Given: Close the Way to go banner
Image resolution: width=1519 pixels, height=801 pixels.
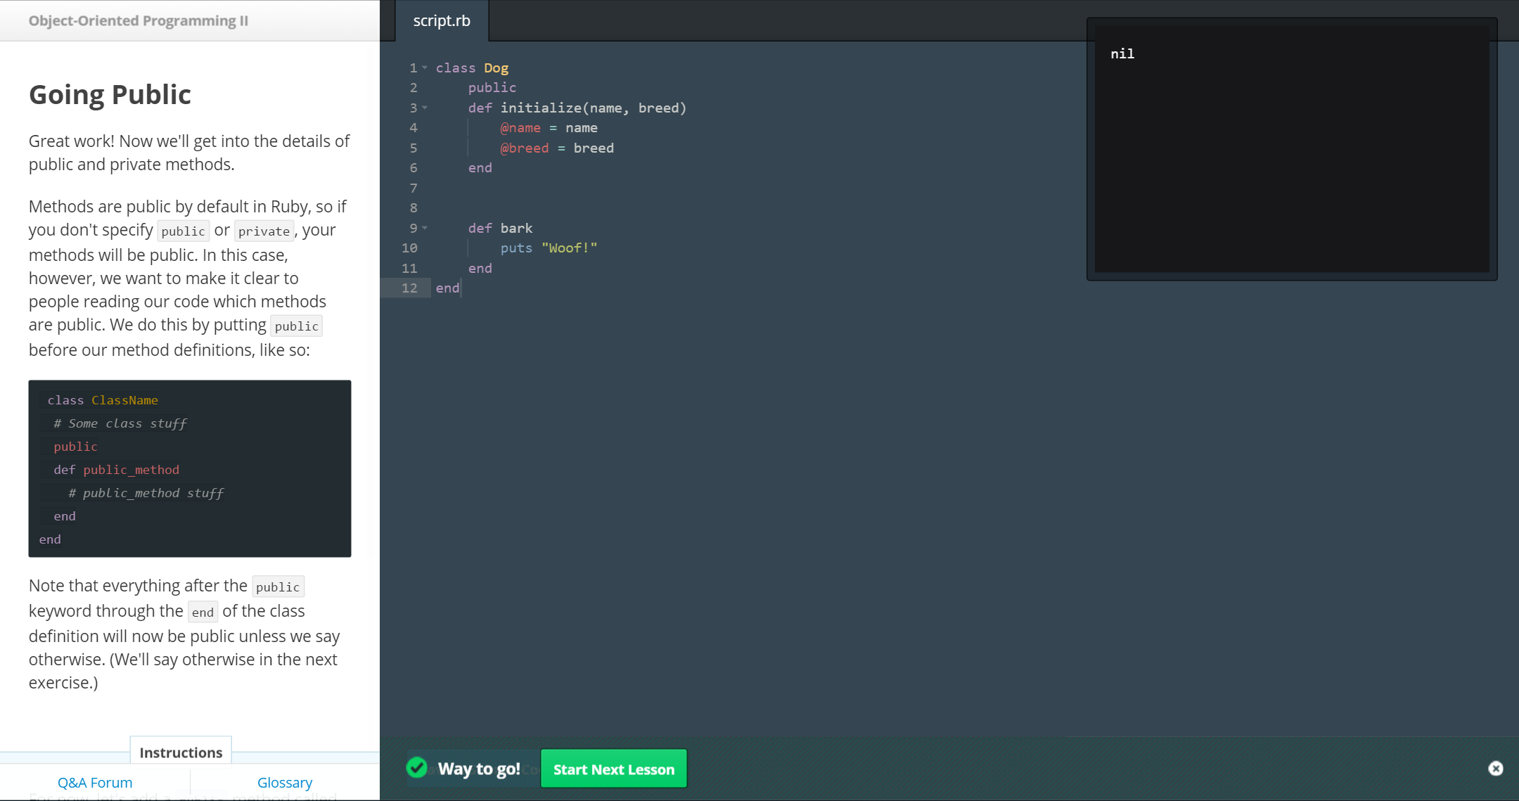Looking at the screenshot, I should pyautogui.click(x=1495, y=769).
